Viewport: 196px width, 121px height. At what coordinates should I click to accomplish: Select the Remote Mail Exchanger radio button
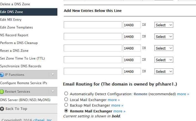(66, 111)
